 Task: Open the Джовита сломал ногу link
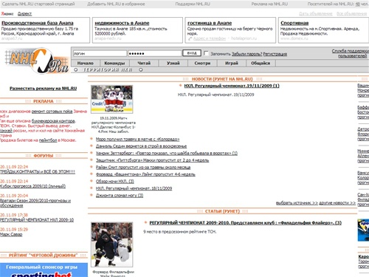click(x=120, y=196)
